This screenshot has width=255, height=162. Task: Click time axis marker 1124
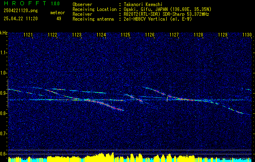tap(101, 35)
